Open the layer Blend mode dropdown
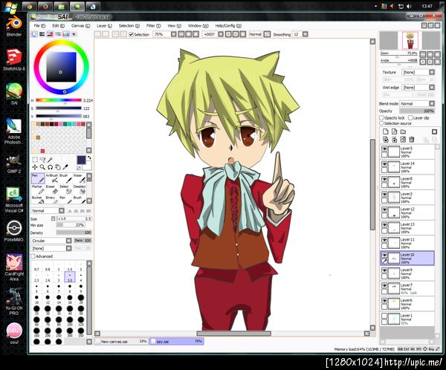Screen dimensions: 446x370 pyautogui.click(x=417, y=103)
